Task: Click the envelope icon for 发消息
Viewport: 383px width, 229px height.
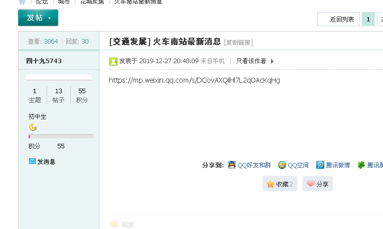Action: tap(33, 161)
